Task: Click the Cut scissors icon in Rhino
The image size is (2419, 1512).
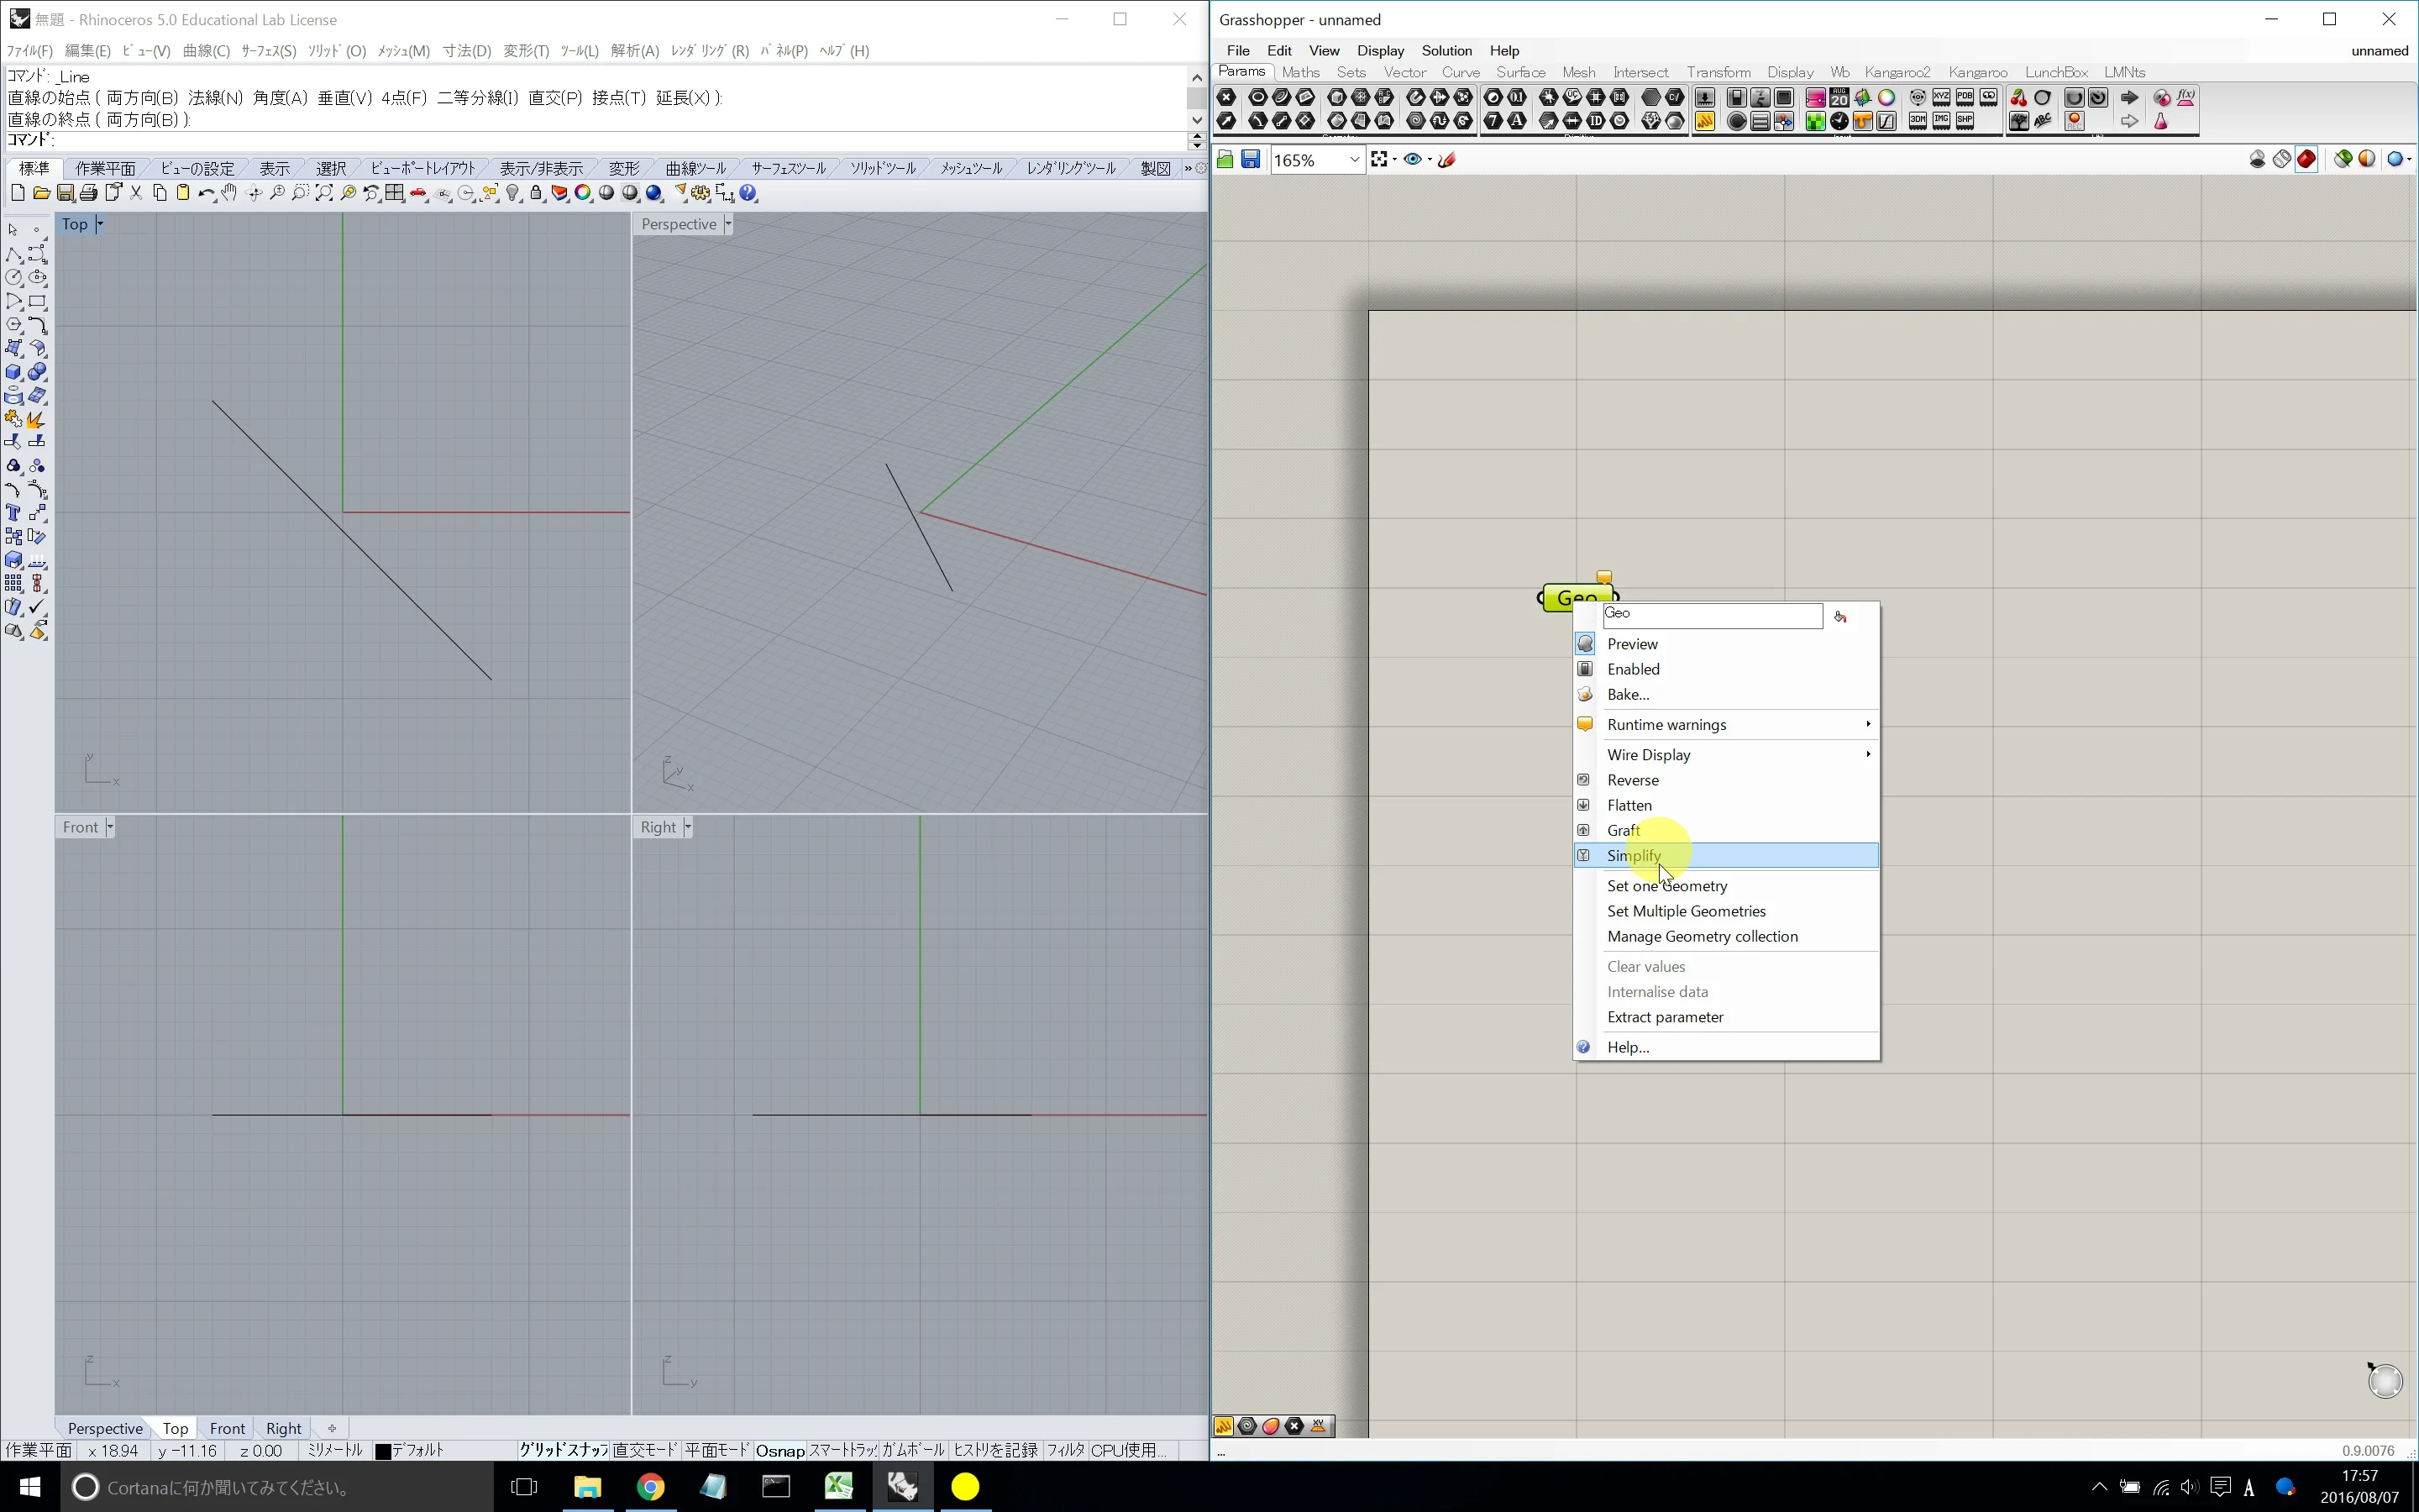Action: [x=136, y=193]
